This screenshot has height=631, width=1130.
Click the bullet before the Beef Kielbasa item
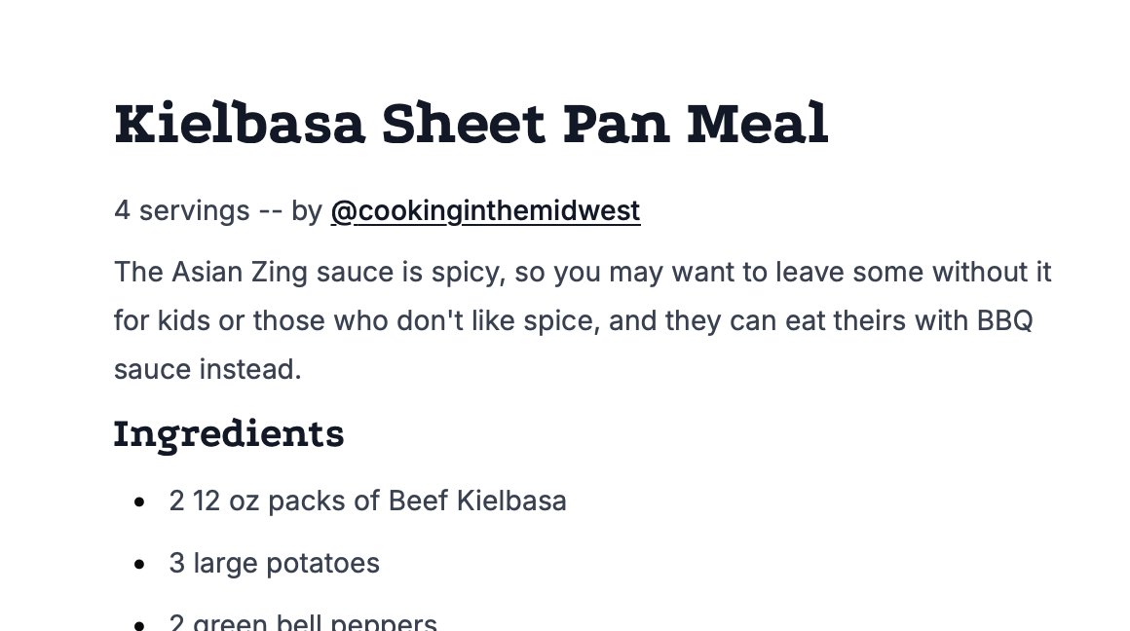tap(141, 501)
